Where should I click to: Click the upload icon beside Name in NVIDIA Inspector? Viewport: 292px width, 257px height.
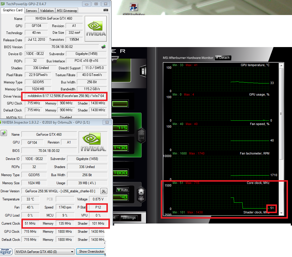click(4, 133)
